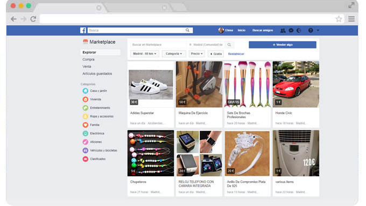
Task: Click the Marketplace search magnifier button
Action: click(229, 45)
